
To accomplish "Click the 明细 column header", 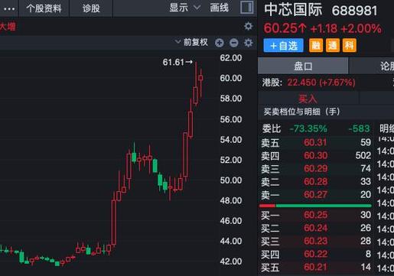I will (x=386, y=128).
